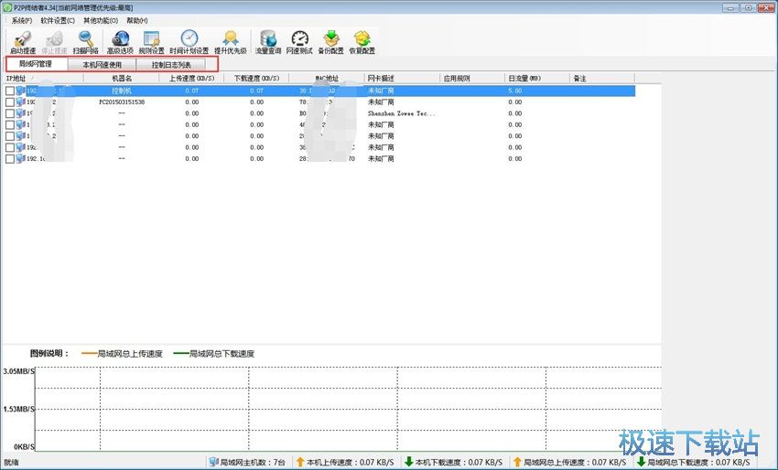The width and height of the screenshot is (778, 470).
Task: Select the 局域网管理 tab
Action: [36, 64]
